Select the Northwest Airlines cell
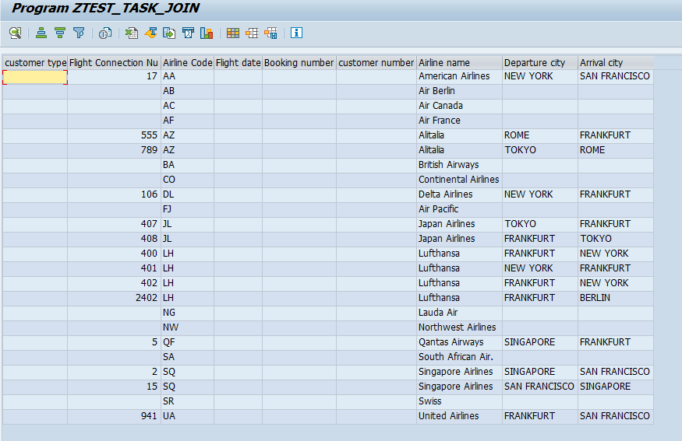The image size is (682, 441). 459,327
